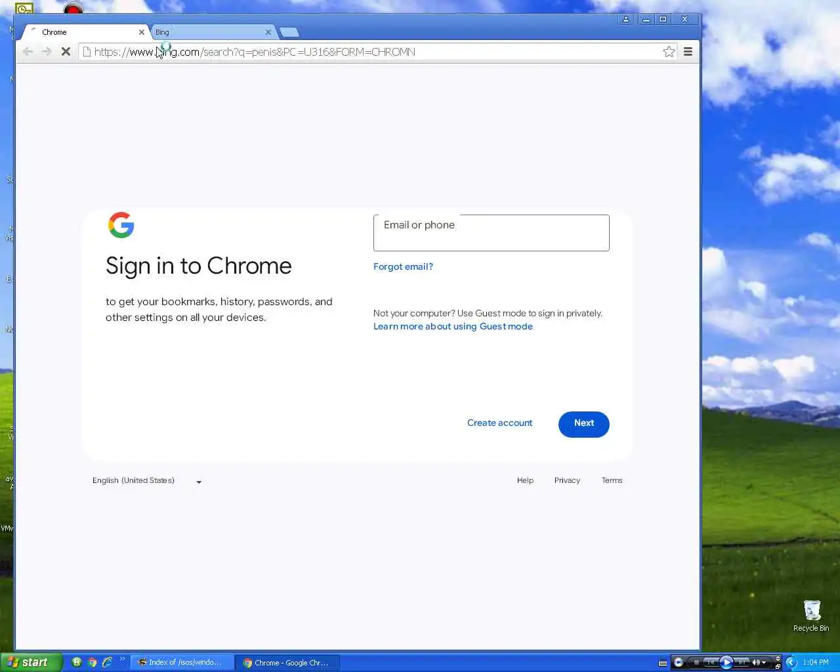Bookmark this page with the star icon
Viewport: 840px width, 672px height.
tap(669, 51)
